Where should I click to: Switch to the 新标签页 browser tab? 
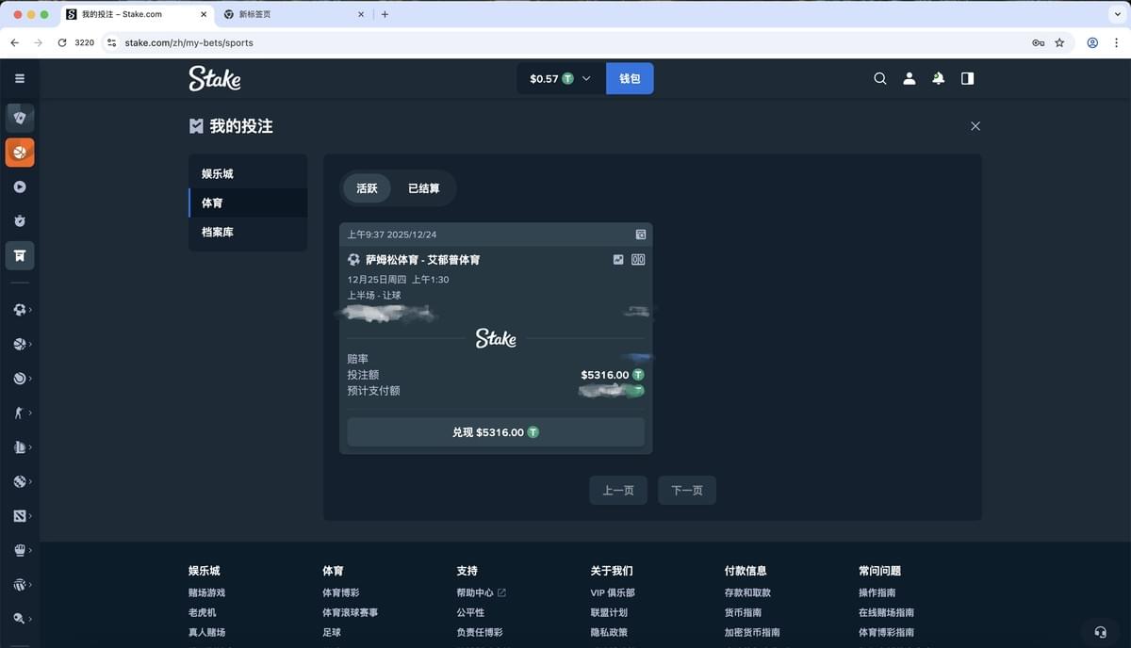click(x=293, y=14)
